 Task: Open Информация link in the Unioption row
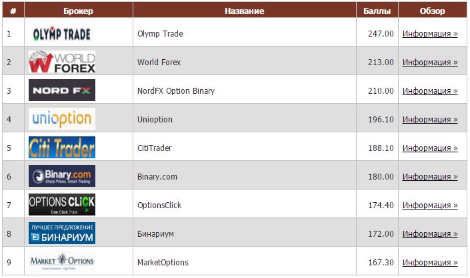point(430,120)
